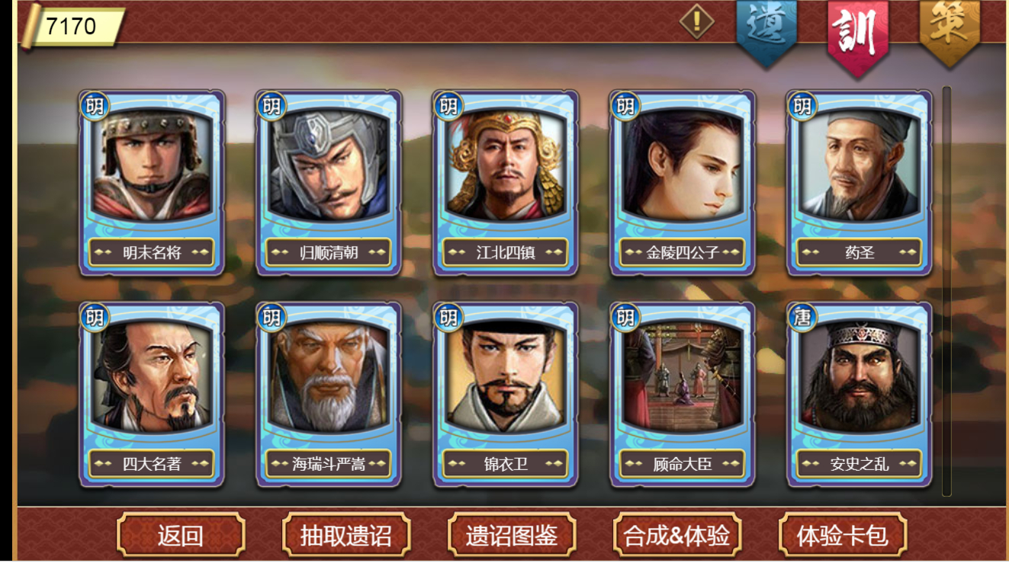Select the 锦衣卫 card
The width and height of the screenshot is (1009, 563).
[506, 395]
